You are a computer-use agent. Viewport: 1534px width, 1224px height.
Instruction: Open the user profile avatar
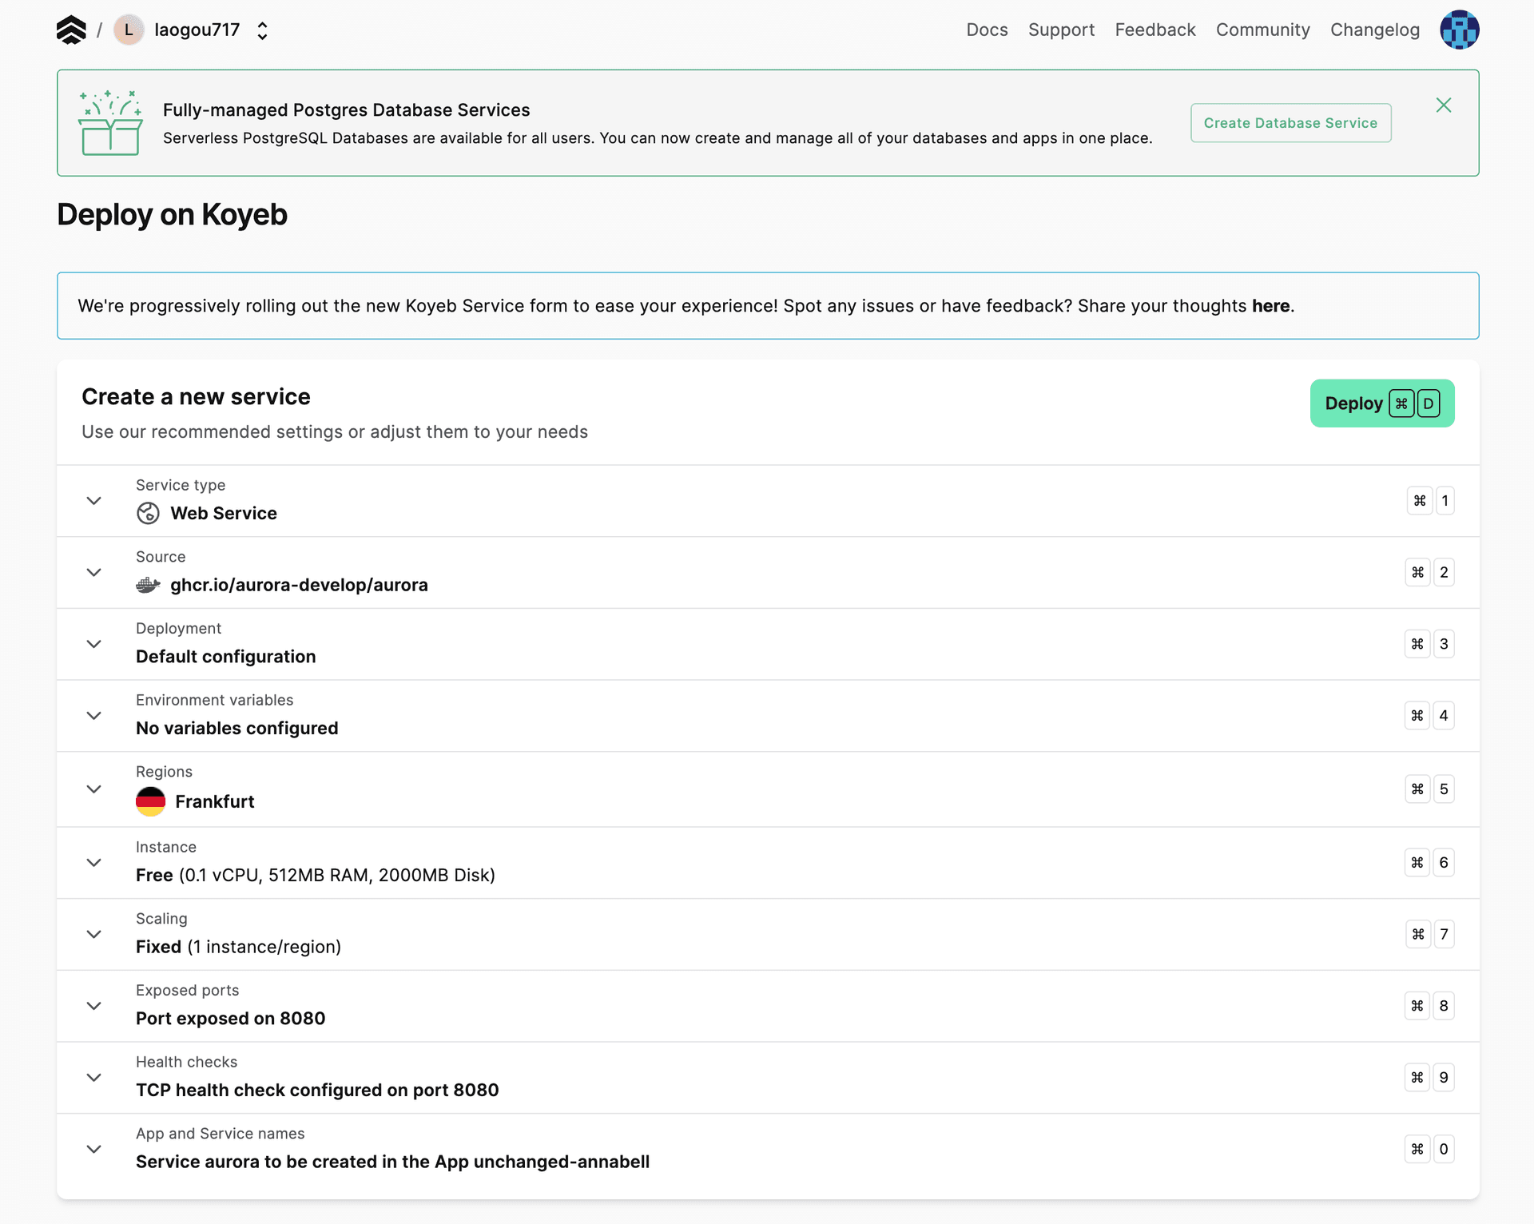coord(1459,30)
